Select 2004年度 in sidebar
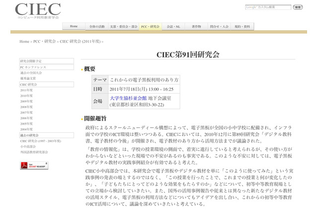The width and height of the screenshot is (318, 211). (26, 129)
